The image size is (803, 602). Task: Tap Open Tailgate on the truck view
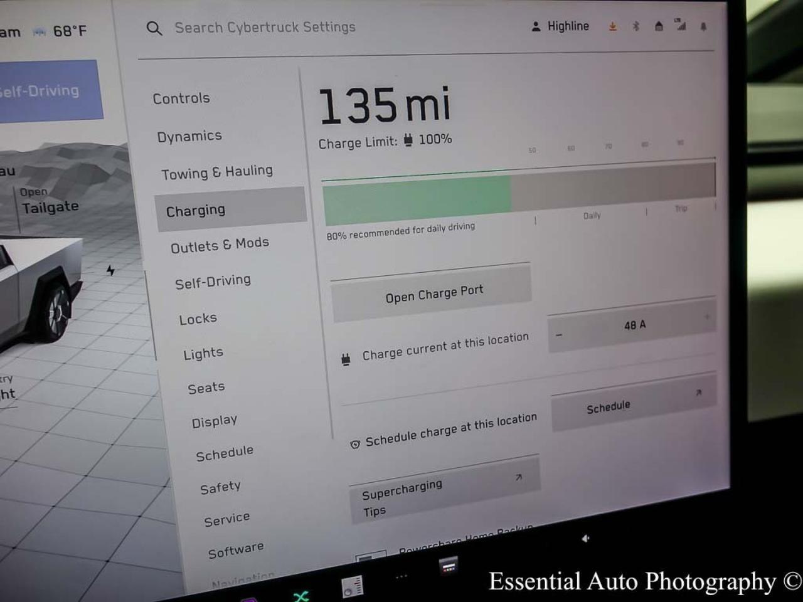(x=49, y=201)
